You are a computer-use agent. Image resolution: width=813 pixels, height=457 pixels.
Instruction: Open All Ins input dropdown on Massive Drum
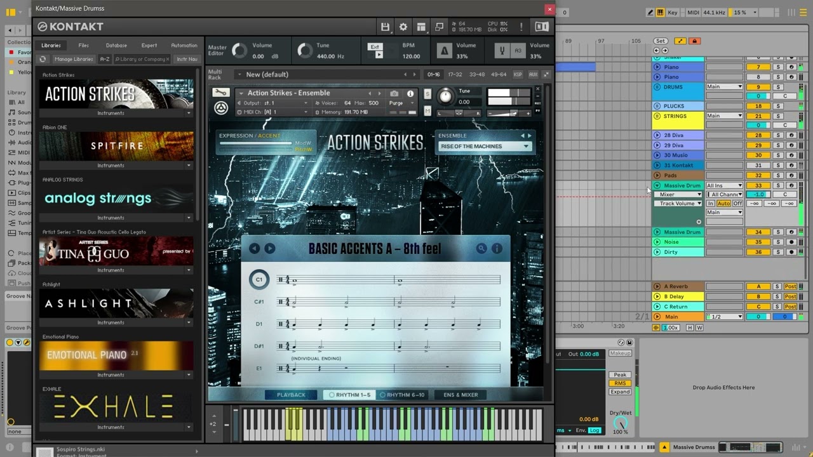pyautogui.click(x=724, y=185)
